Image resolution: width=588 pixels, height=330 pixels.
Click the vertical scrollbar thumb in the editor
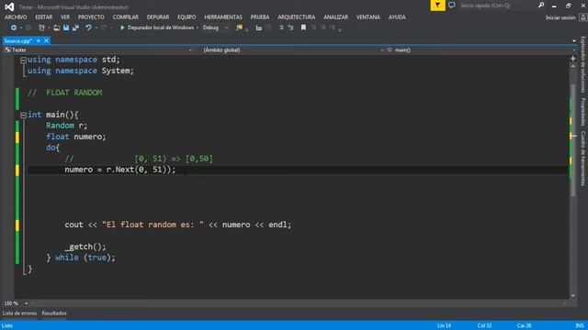[x=573, y=140]
